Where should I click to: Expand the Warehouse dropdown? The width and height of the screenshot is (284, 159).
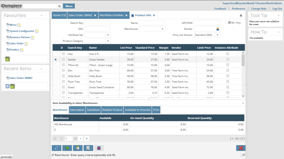(163, 29)
